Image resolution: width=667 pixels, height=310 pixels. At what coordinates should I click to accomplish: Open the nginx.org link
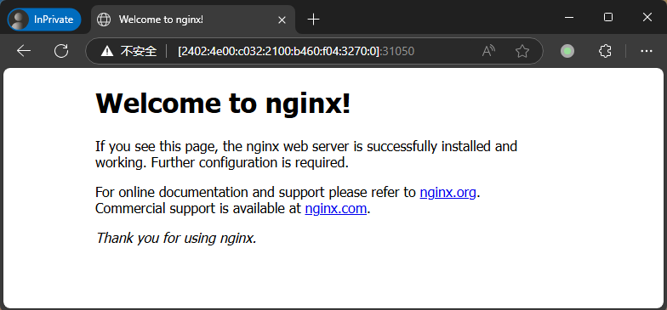448,192
